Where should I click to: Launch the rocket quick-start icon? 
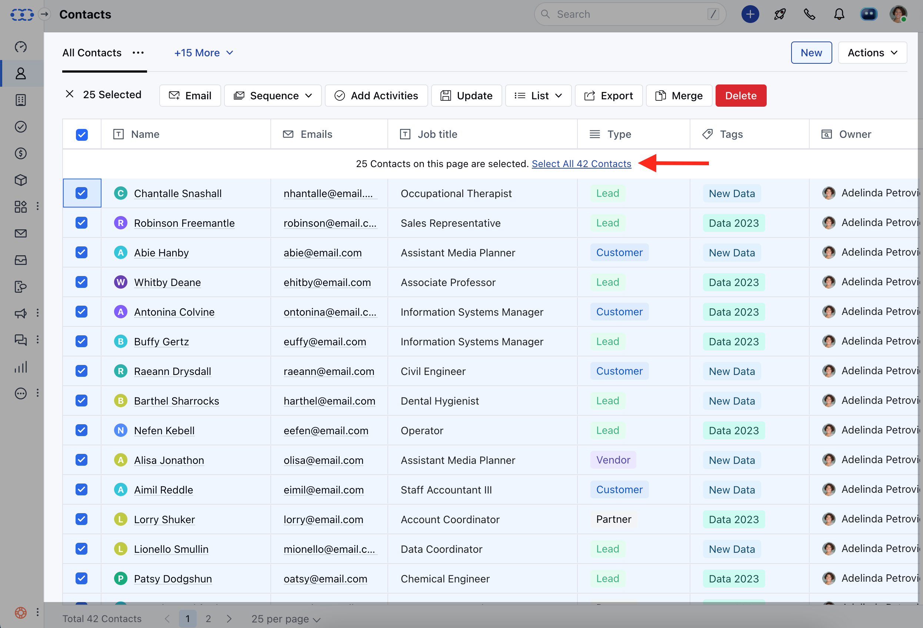[x=780, y=14]
